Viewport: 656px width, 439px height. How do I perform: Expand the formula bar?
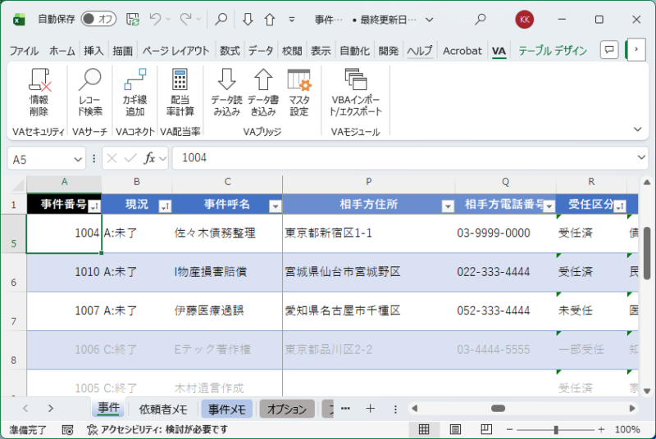640,157
